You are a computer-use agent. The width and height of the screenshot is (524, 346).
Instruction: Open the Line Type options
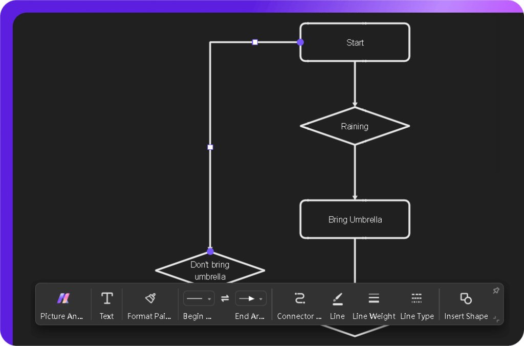tap(417, 298)
